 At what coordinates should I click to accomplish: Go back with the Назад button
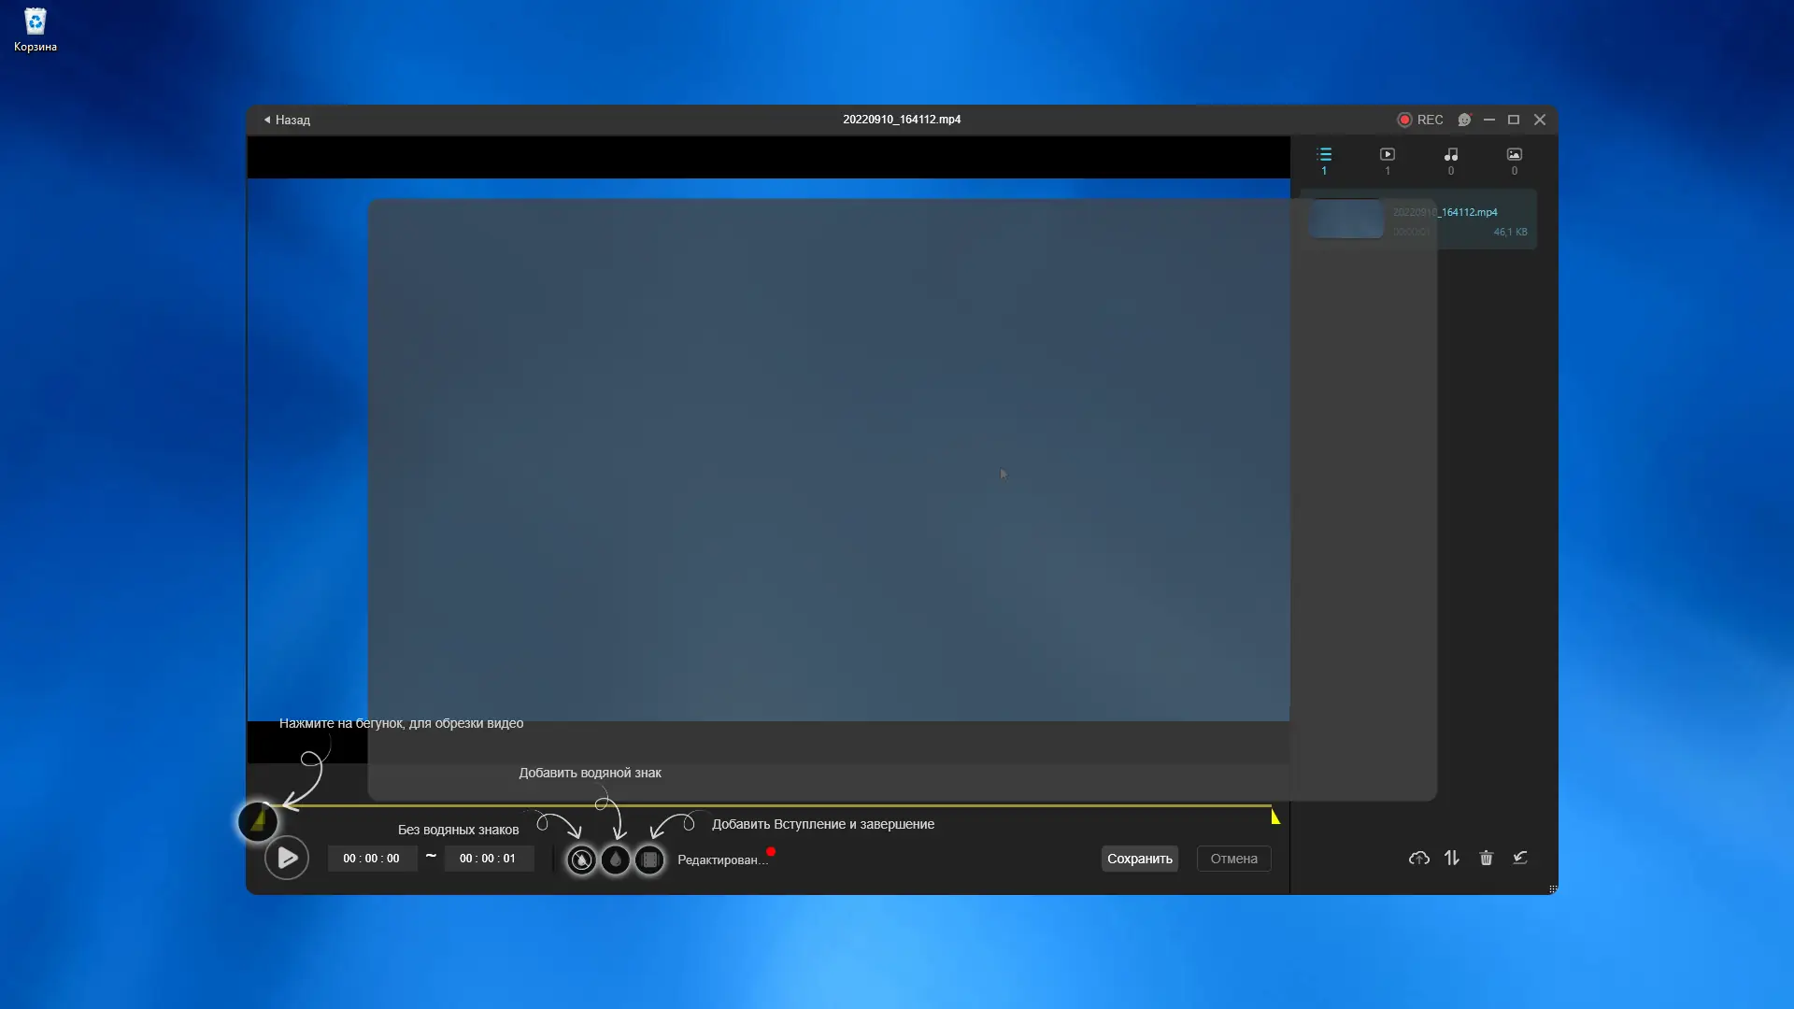[x=287, y=120]
